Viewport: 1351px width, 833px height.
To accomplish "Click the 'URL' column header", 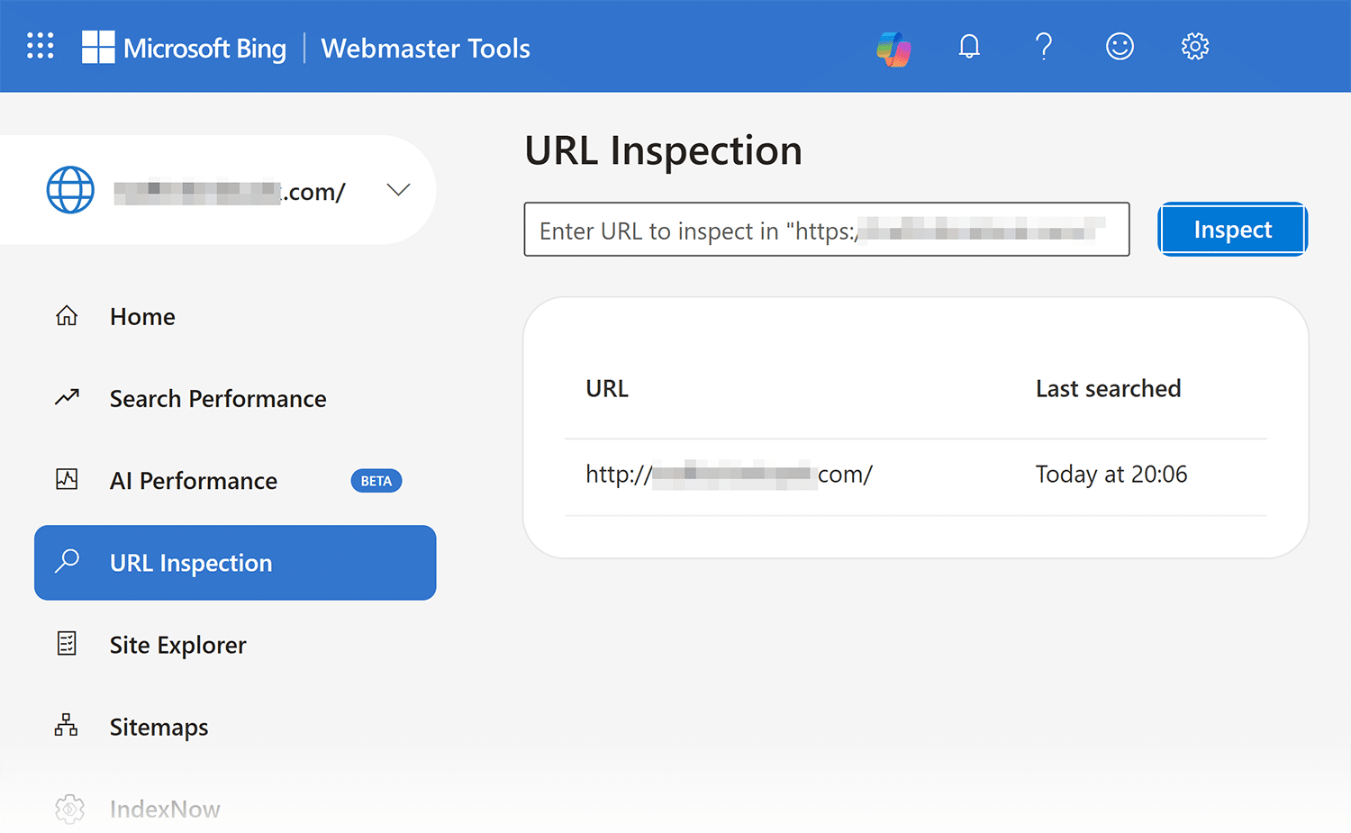I will [x=607, y=389].
